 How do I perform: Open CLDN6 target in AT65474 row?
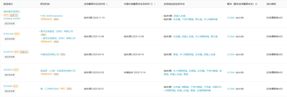[x=231, y=72]
